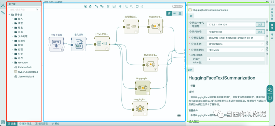Click 浏览 button next to 访问帐号

tap(260, 32)
